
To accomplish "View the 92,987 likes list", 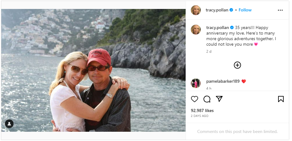I will (202, 110).
